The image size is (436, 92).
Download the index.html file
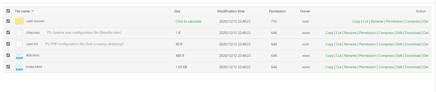click(413, 67)
